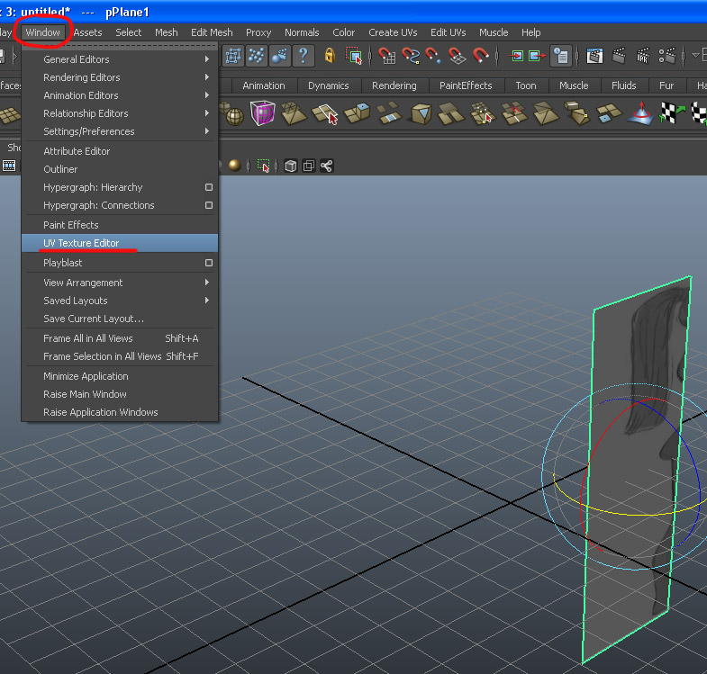Viewport: 707px width, 674px height.
Task: Open Hypergraph: Hierarchy options box
Action: point(209,187)
